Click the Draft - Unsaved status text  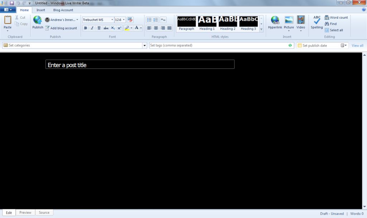(x=332, y=214)
